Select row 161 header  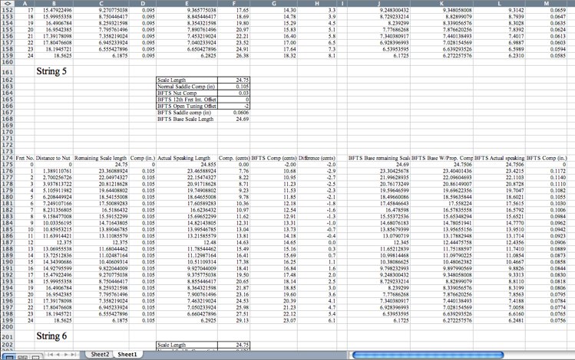(x=7, y=71)
